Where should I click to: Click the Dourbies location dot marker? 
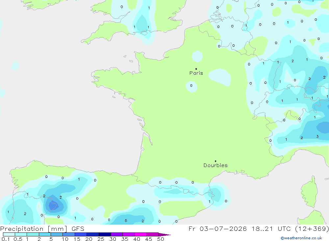215,161
